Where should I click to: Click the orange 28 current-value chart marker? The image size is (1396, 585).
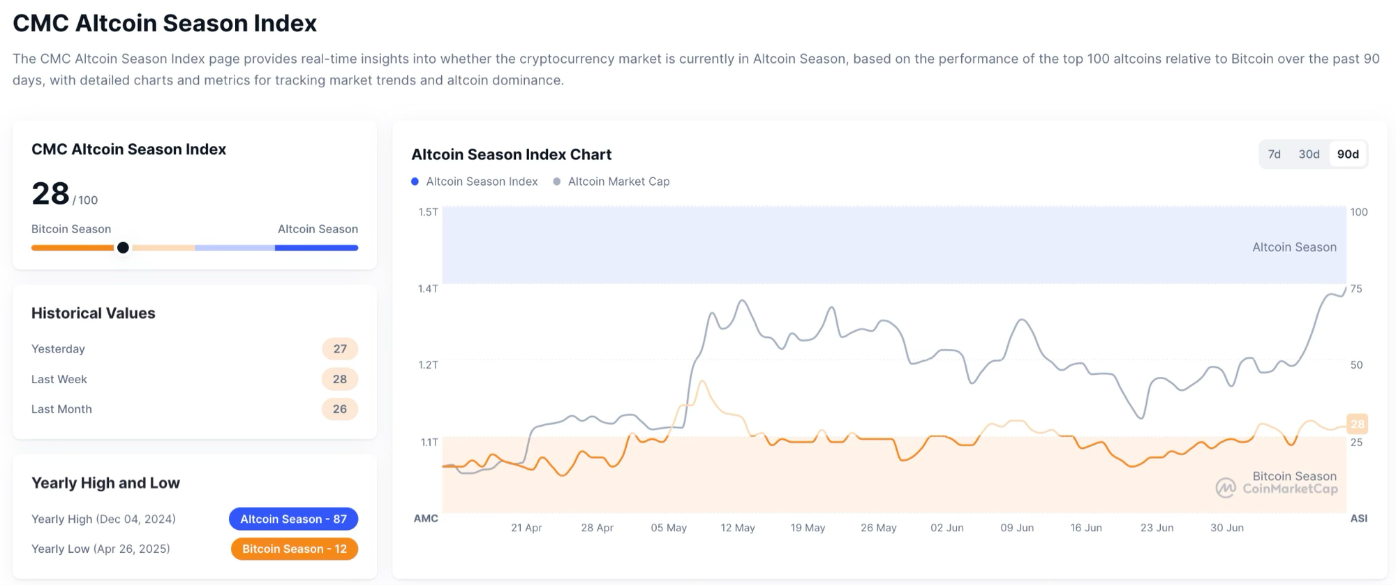click(1357, 424)
